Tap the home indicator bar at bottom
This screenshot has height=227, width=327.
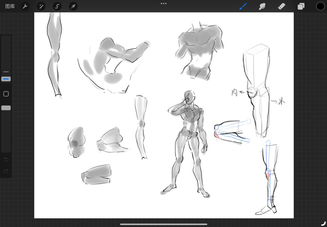(163, 224)
